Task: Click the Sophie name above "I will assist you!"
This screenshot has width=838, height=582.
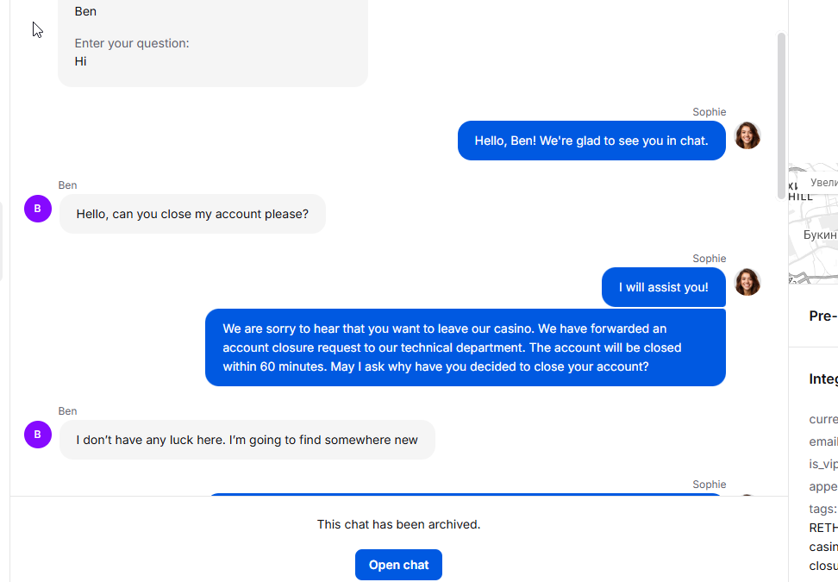Action: tap(709, 259)
